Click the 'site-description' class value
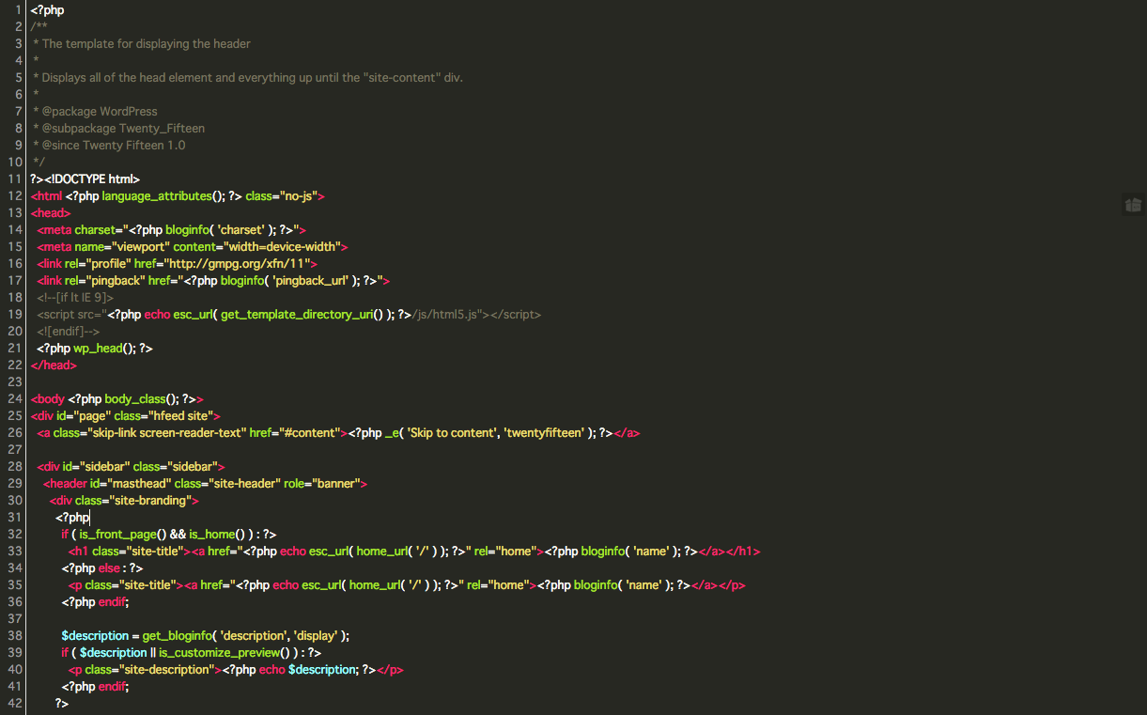1147x715 pixels. 164,669
